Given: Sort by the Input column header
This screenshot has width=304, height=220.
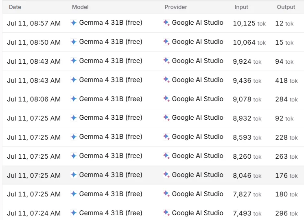Looking at the screenshot, I should click(241, 7).
